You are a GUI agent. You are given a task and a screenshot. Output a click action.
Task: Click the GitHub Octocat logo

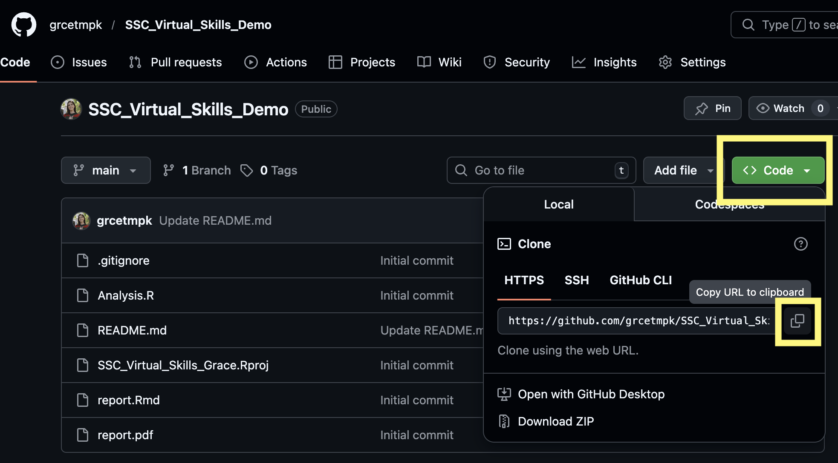pos(24,25)
